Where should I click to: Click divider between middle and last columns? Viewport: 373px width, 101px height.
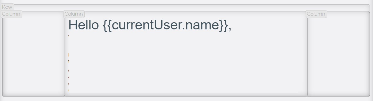tap(307, 56)
